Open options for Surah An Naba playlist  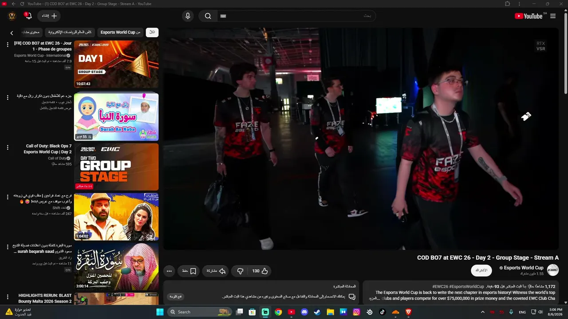click(7, 97)
